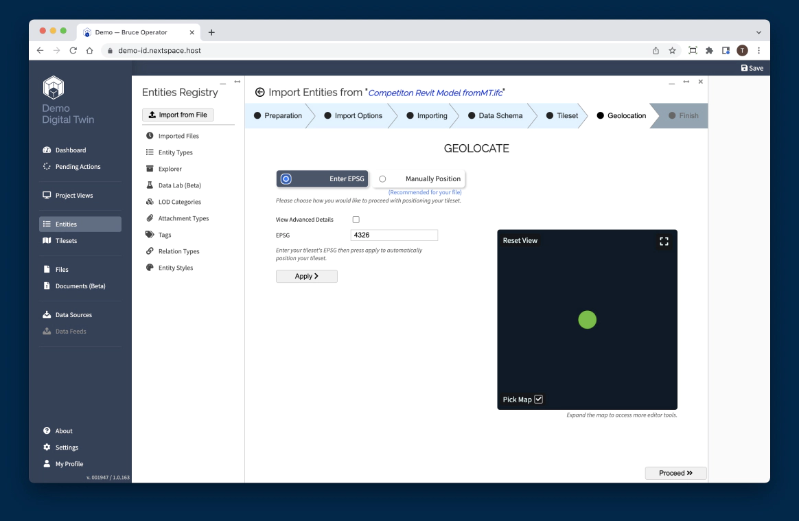Disable the Pick Map checkbox
Image resolution: width=799 pixels, height=521 pixels.
click(x=538, y=399)
